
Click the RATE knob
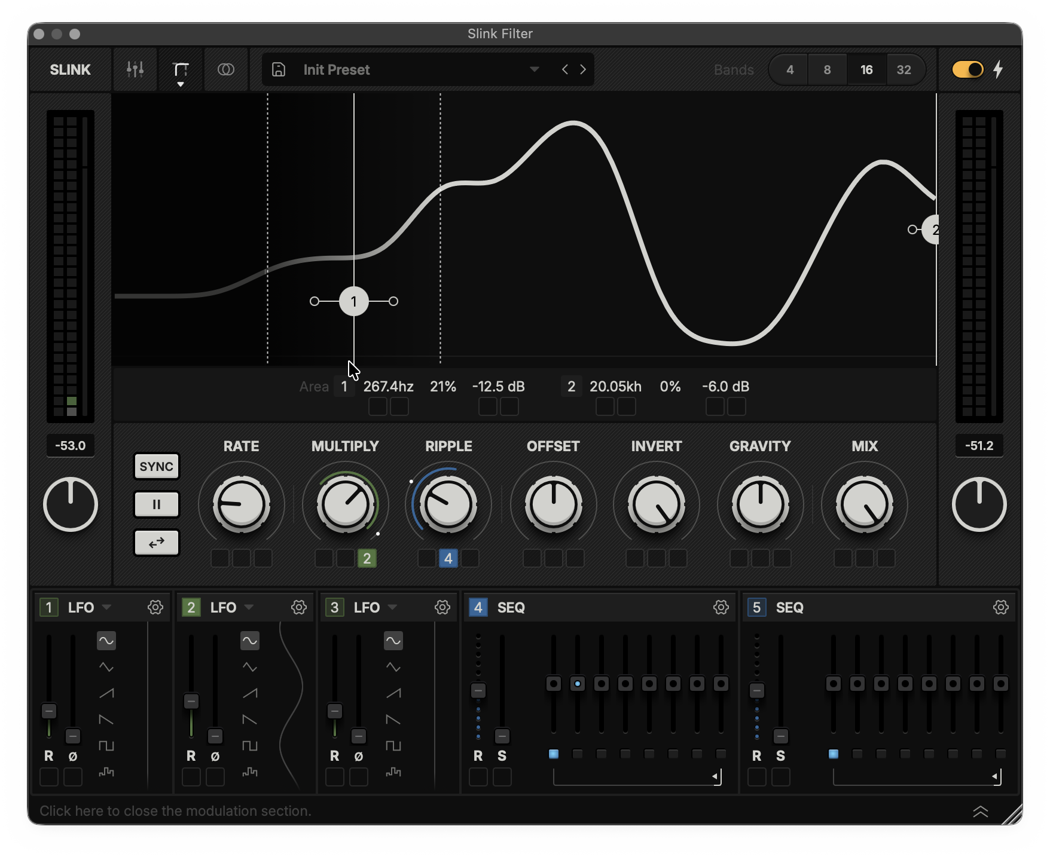[242, 504]
